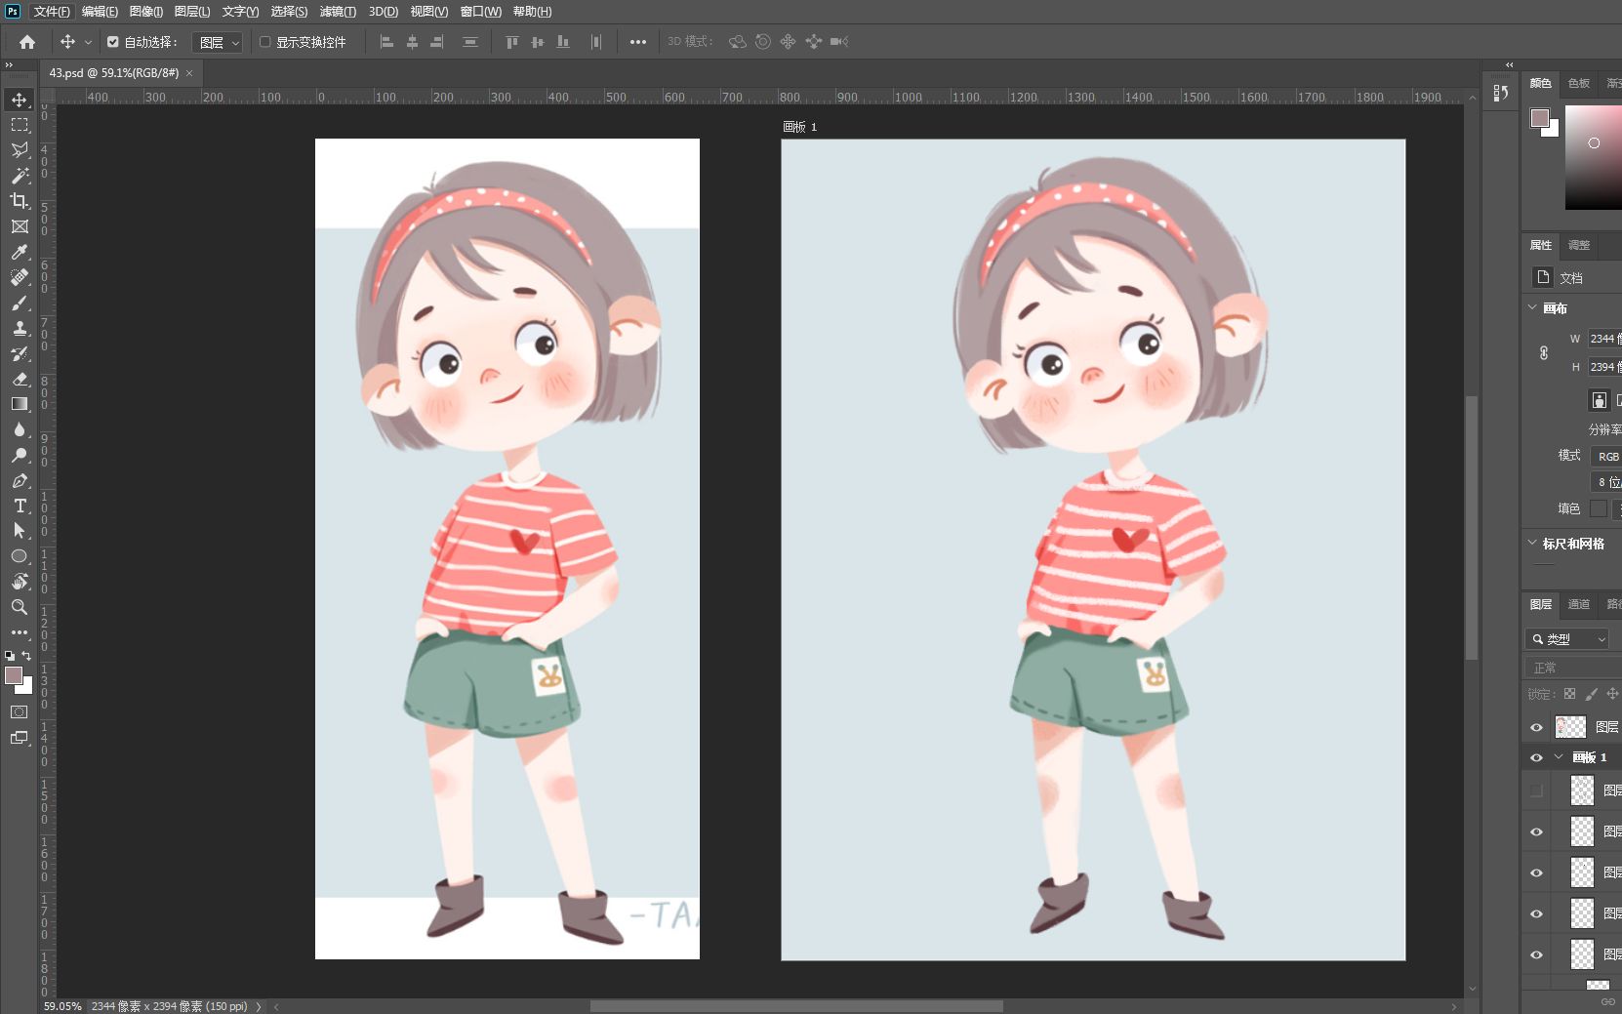Open the Edit Toolbar three-dots menu
1622x1014 pixels.
coord(20,632)
